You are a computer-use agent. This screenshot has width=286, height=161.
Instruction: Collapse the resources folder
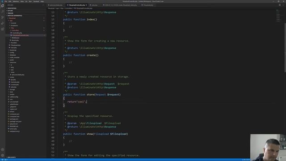point(13,63)
